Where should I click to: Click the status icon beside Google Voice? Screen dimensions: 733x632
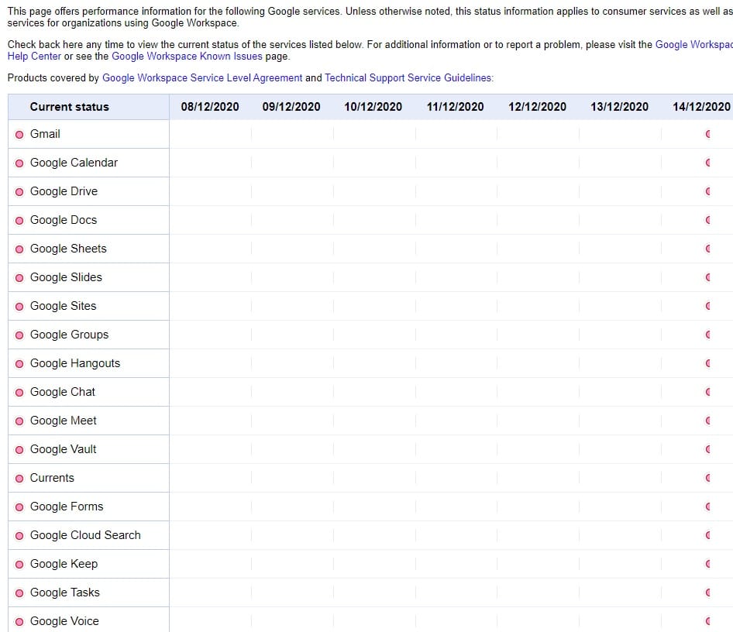tap(19, 622)
